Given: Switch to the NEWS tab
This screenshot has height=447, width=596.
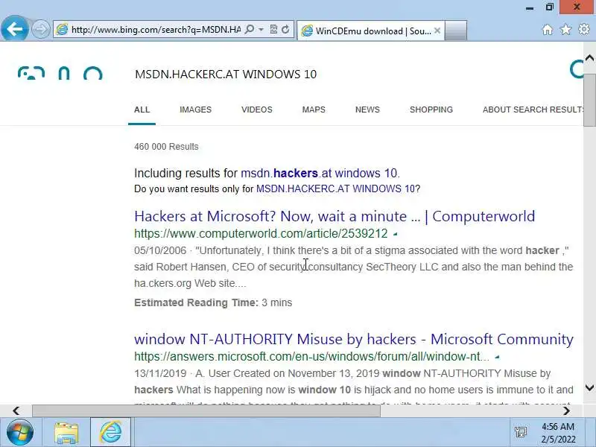Looking at the screenshot, I should click(x=367, y=110).
